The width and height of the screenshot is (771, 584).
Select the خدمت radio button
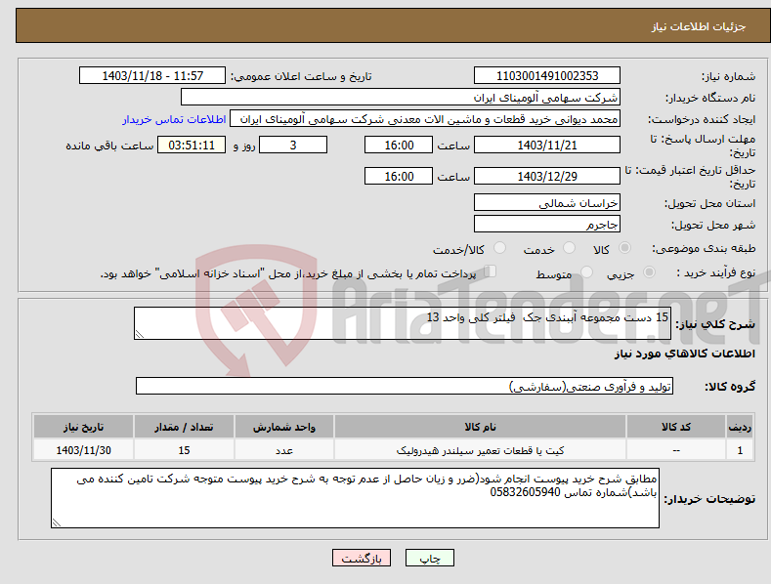click(569, 248)
